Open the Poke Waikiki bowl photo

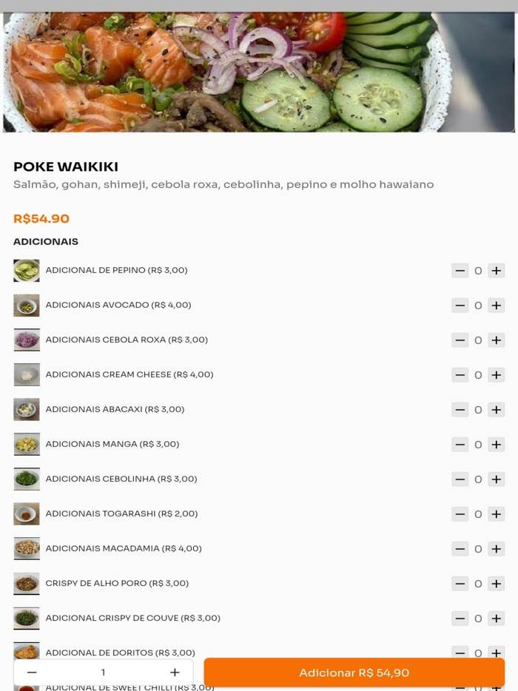[x=259, y=73]
